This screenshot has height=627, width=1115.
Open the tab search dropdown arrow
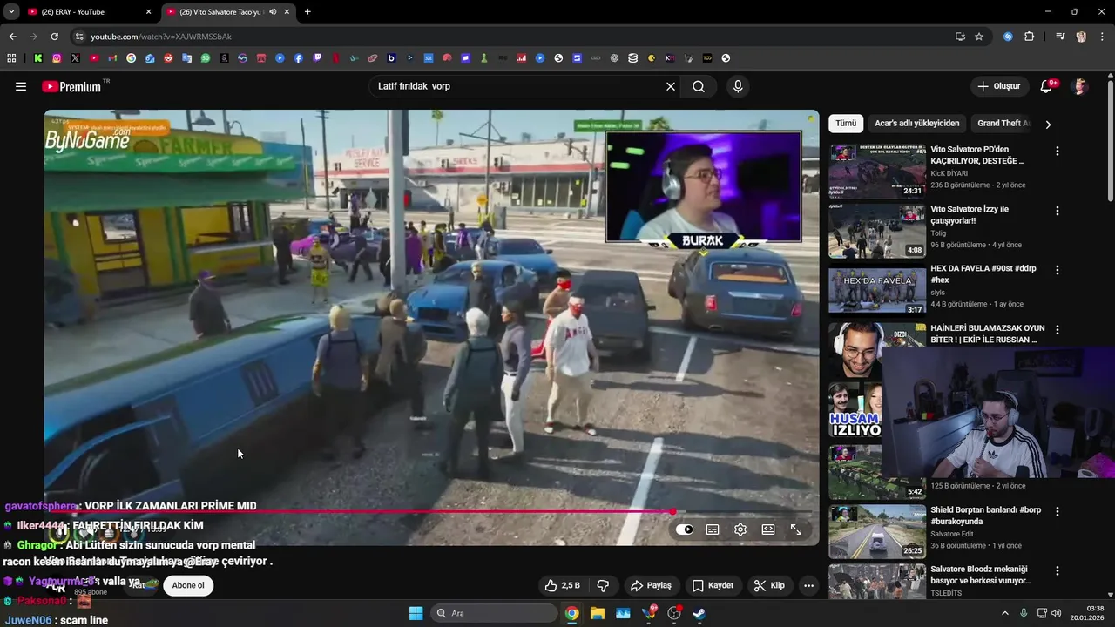[x=11, y=12]
